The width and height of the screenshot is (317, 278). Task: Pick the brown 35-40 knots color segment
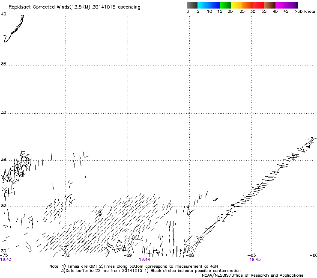(x=270, y=5)
